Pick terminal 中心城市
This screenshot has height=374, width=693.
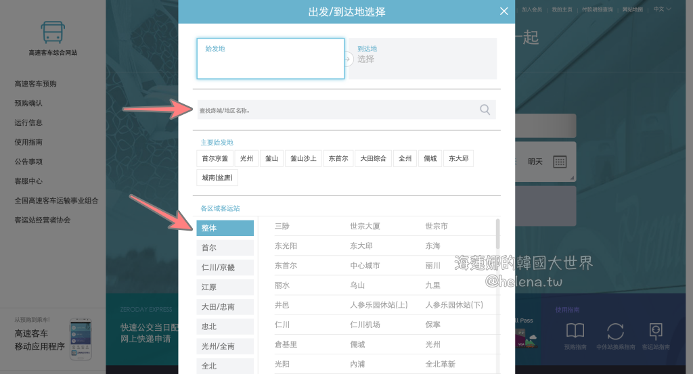pos(365,266)
